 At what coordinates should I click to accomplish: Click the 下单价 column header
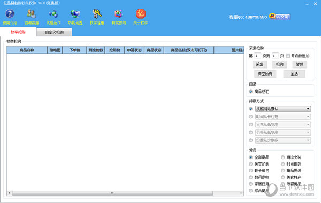click(x=74, y=50)
